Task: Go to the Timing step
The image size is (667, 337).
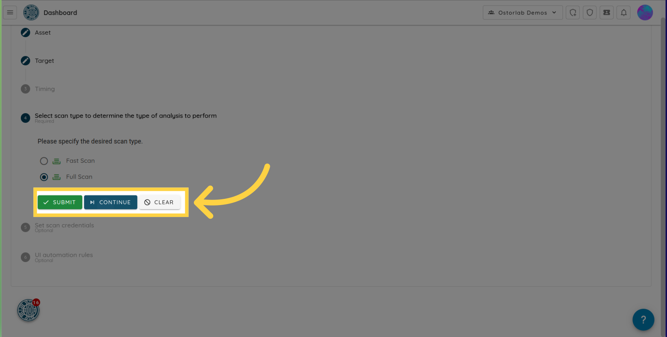Action: 44,89
